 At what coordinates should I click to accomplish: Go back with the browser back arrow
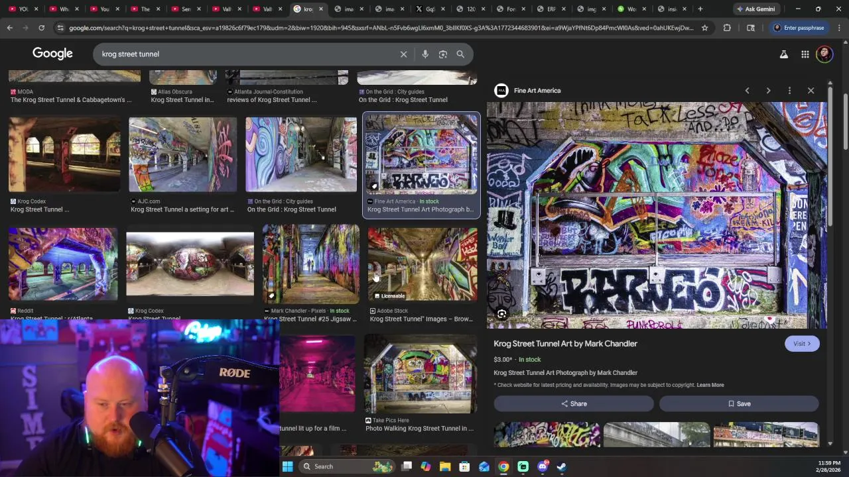coord(9,28)
